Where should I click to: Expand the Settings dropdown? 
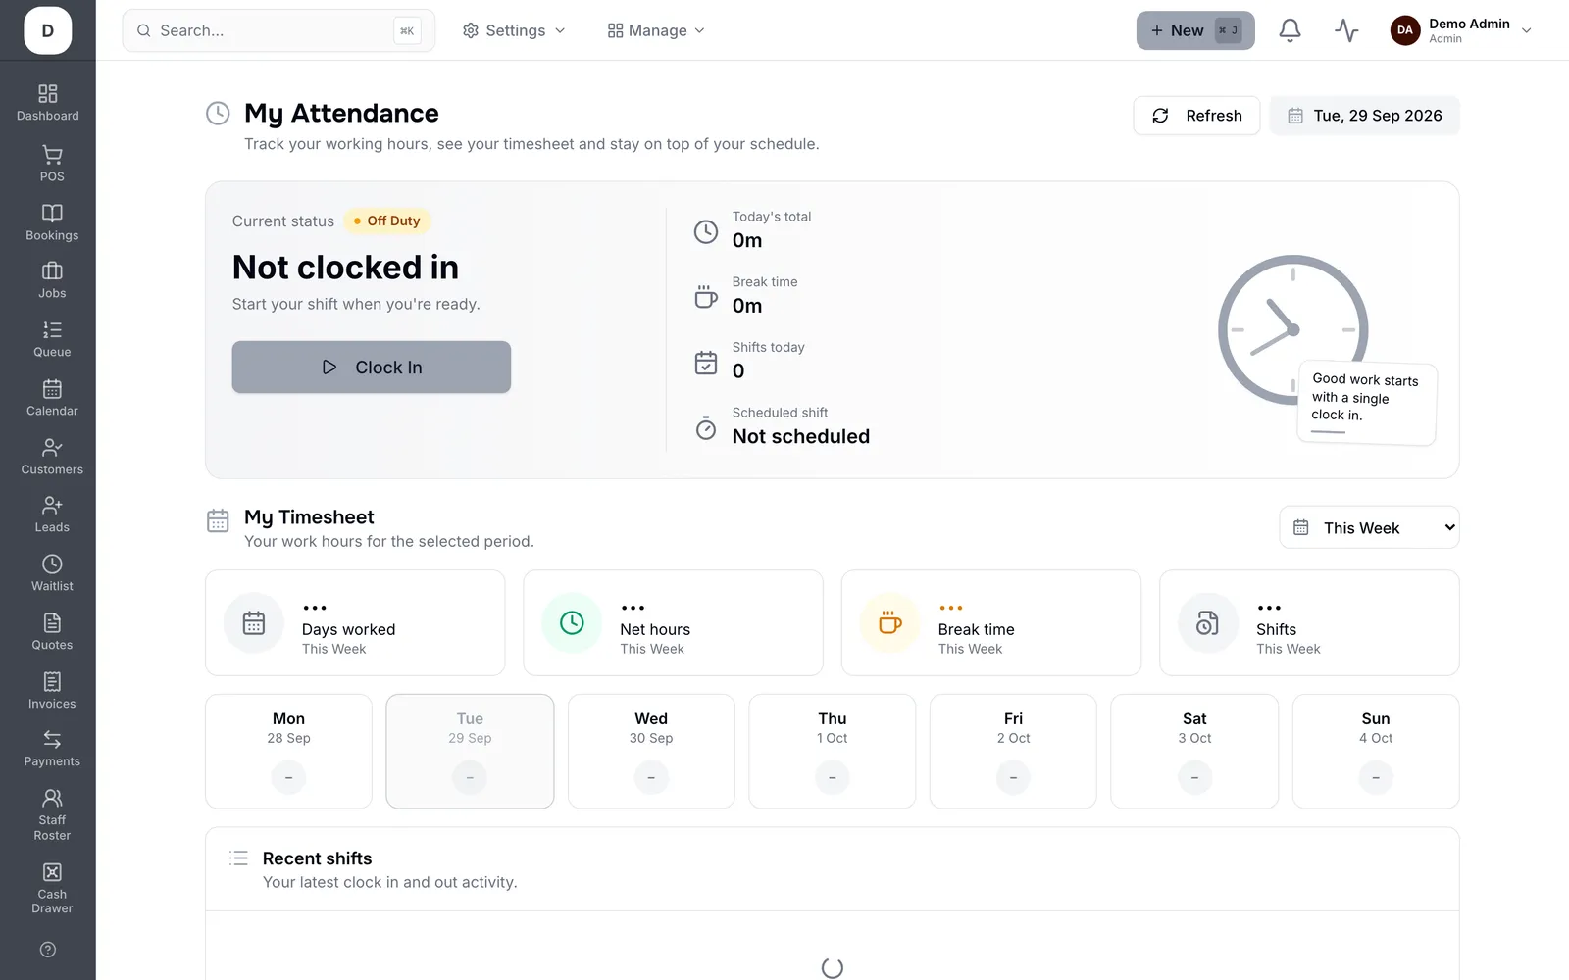pos(514,30)
